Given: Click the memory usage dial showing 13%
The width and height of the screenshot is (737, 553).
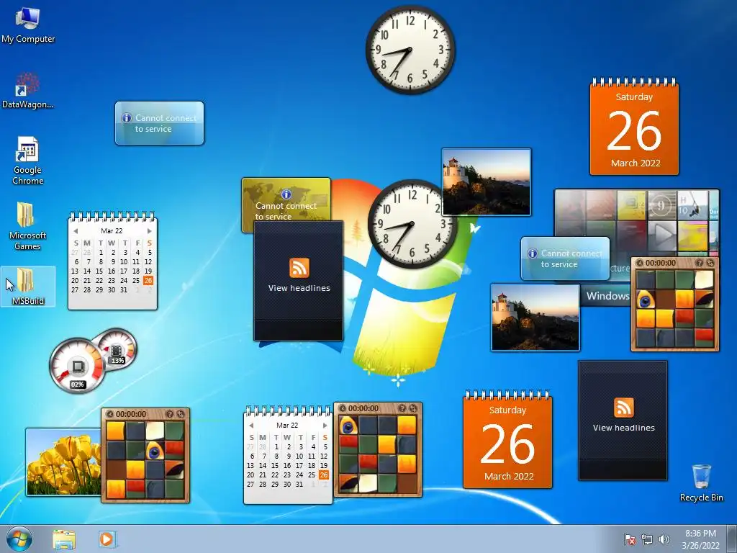Looking at the screenshot, I should pos(116,349).
